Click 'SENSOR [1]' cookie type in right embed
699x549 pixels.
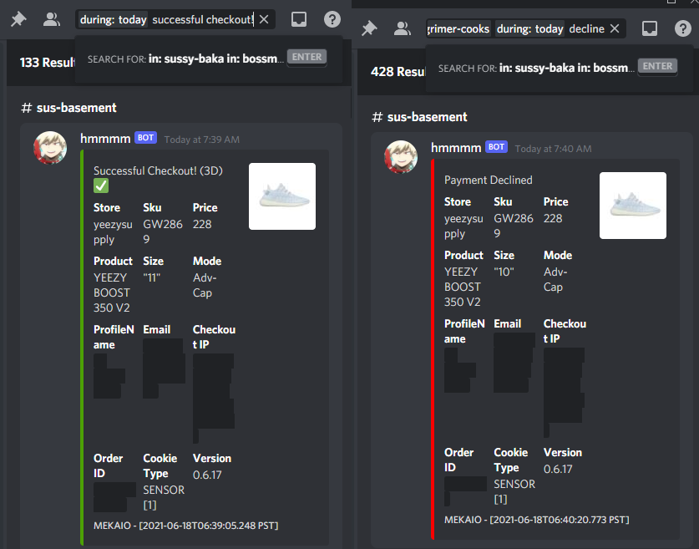click(x=514, y=491)
